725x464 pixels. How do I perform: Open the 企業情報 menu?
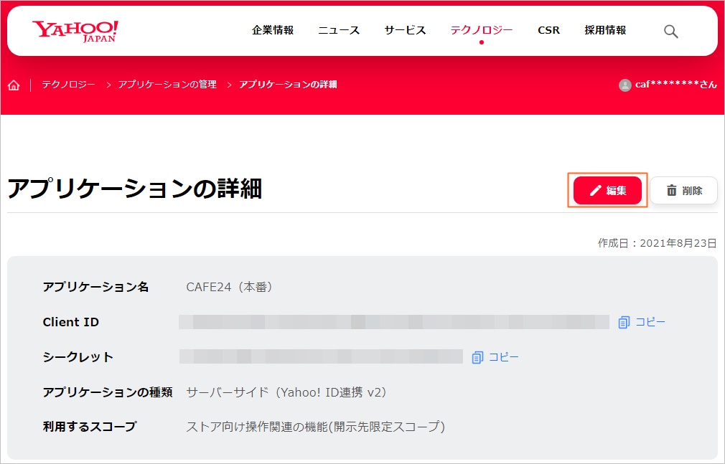point(273,30)
